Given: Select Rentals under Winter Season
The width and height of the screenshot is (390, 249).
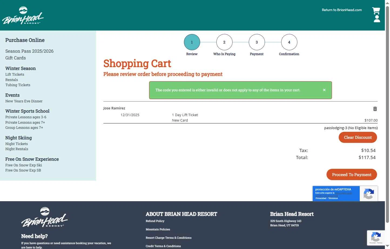Looking at the screenshot, I should point(12,80).
